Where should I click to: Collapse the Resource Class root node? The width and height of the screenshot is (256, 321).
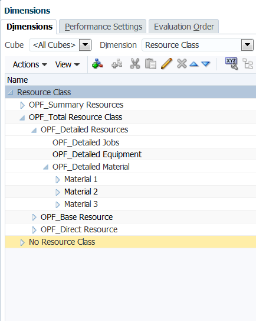pyautogui.click(x=11, y=93)
